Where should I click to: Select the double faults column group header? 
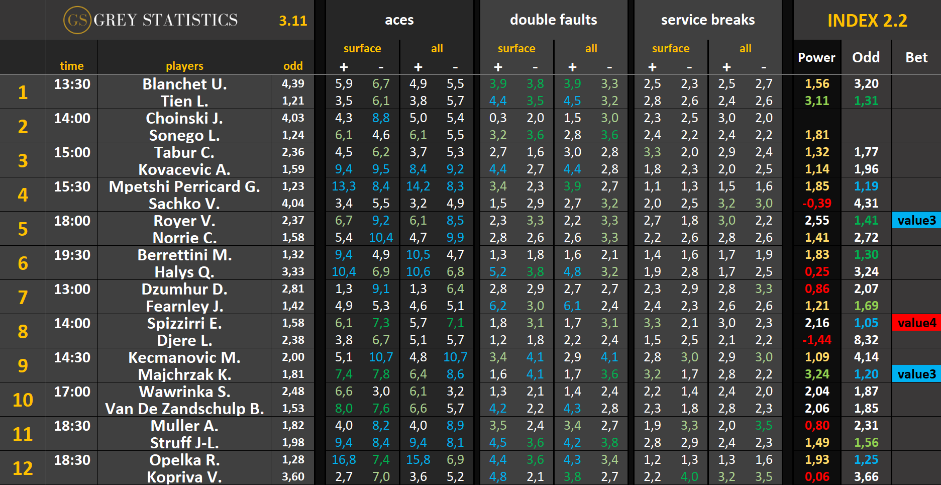pyautogui.click(x=553, y=20)
